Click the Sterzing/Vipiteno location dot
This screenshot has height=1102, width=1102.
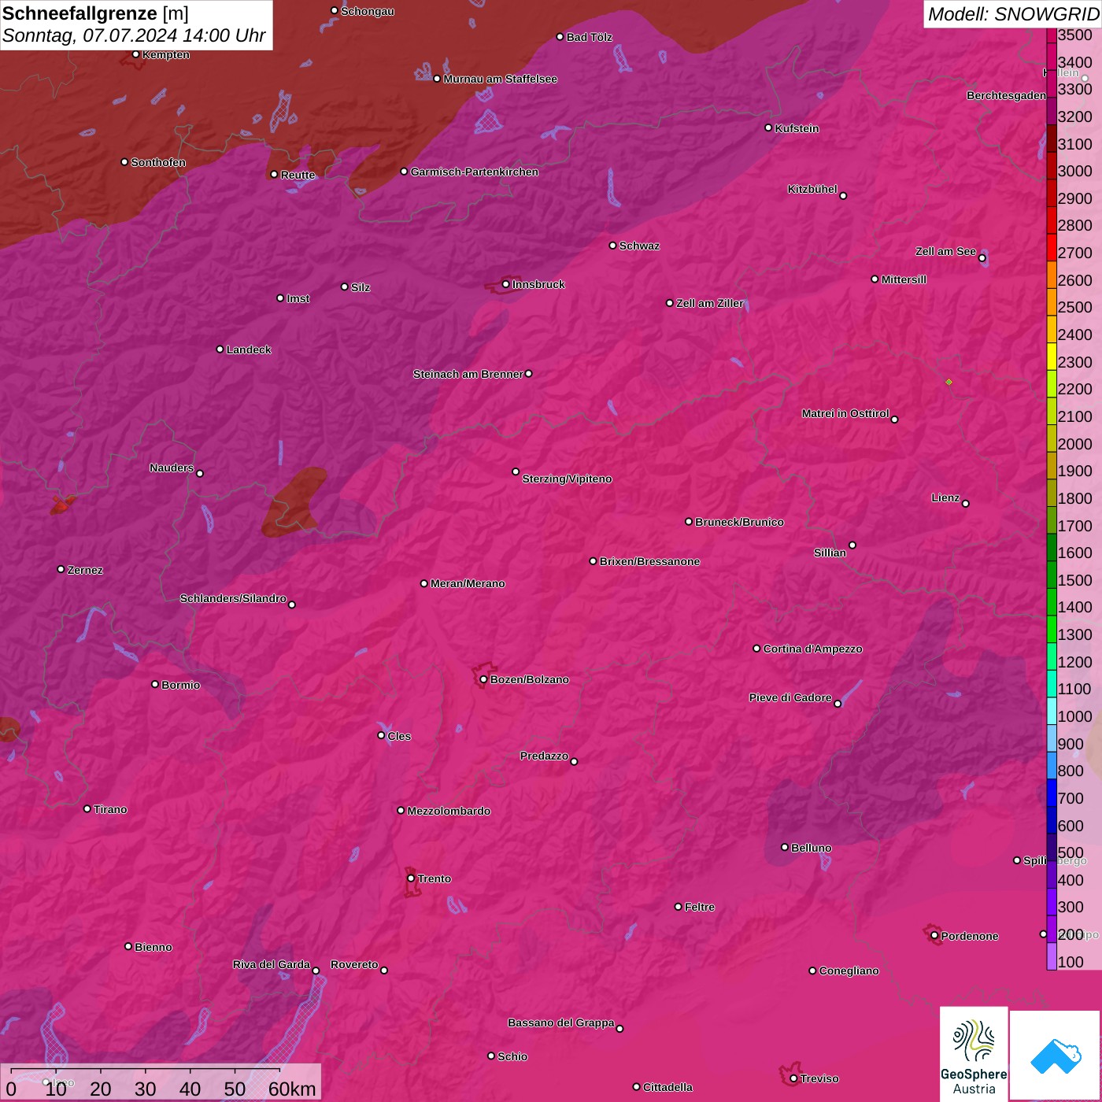point(516,471)
